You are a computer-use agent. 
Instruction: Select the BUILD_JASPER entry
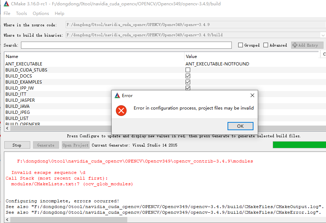(x=20, y=100)
